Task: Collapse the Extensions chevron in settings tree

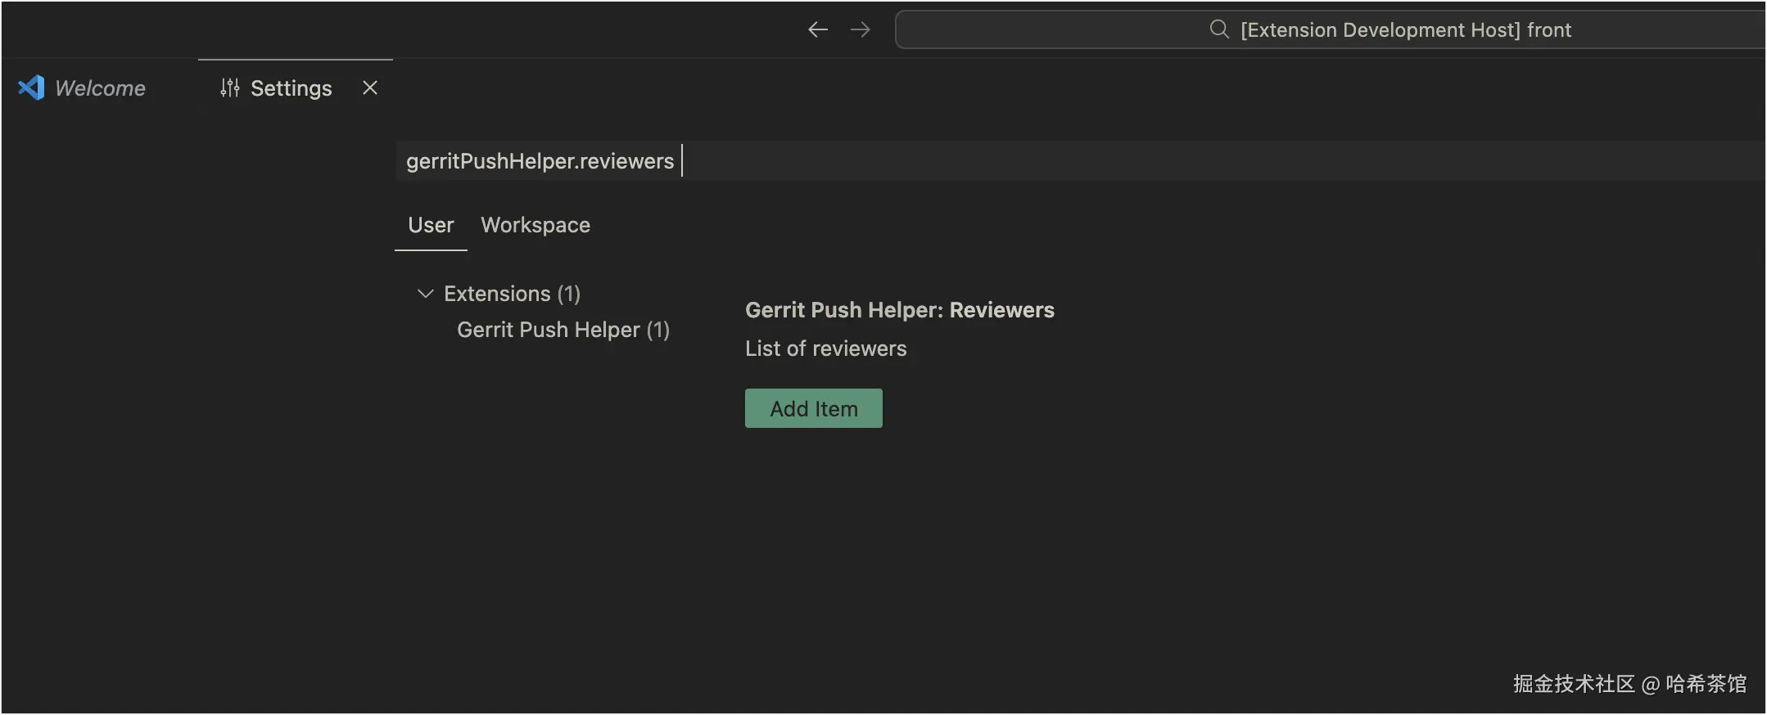Action: (425, 294)
